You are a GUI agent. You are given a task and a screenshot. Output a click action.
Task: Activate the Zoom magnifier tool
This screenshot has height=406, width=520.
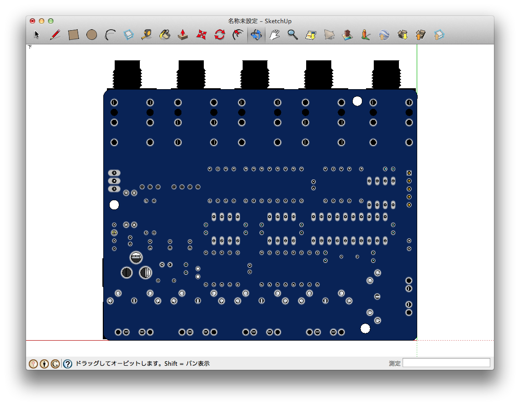(x=292, y=35)
